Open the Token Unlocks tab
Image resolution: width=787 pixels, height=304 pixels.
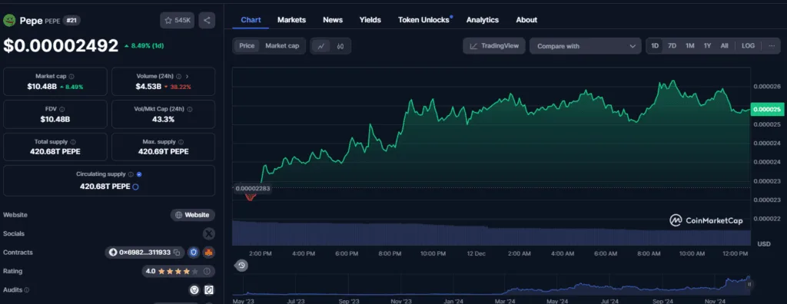pyautogui.click(x=423, y=20)
